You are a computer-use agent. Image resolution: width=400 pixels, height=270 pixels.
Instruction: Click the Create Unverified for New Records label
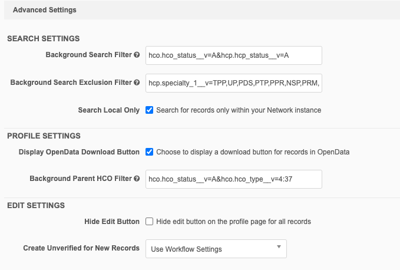[81, 248]
